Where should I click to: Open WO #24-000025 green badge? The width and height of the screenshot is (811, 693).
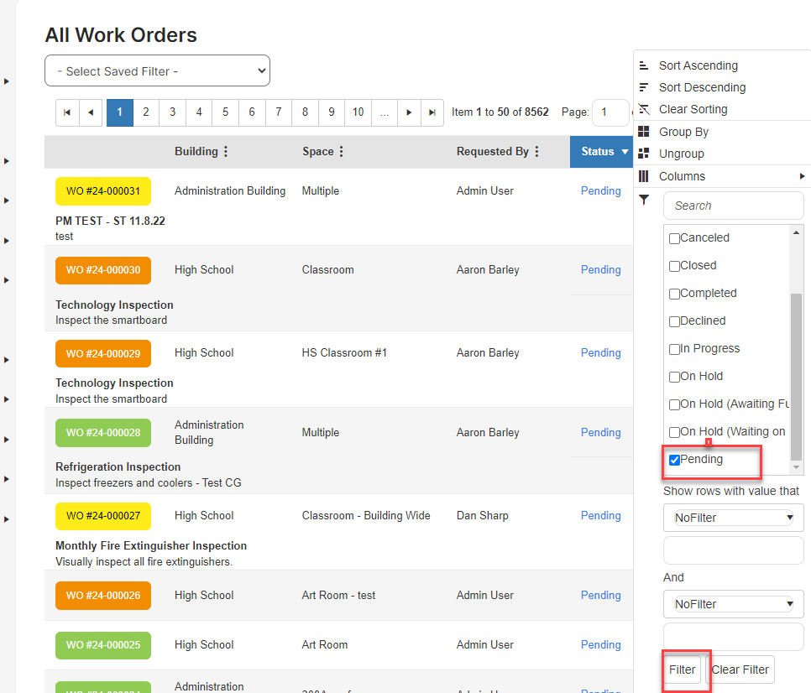103,645
